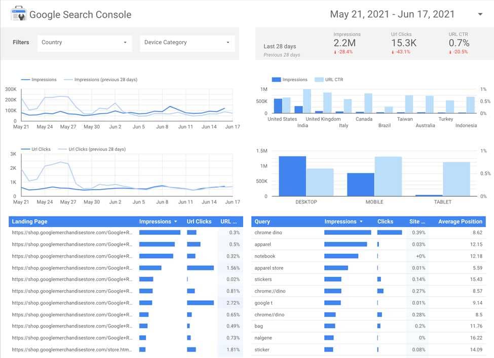Click the Average Position column header
494x358 pixels.
pos(460,222)
